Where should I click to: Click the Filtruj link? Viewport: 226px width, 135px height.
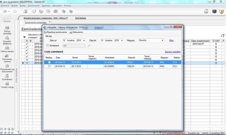tap(171, 40)
